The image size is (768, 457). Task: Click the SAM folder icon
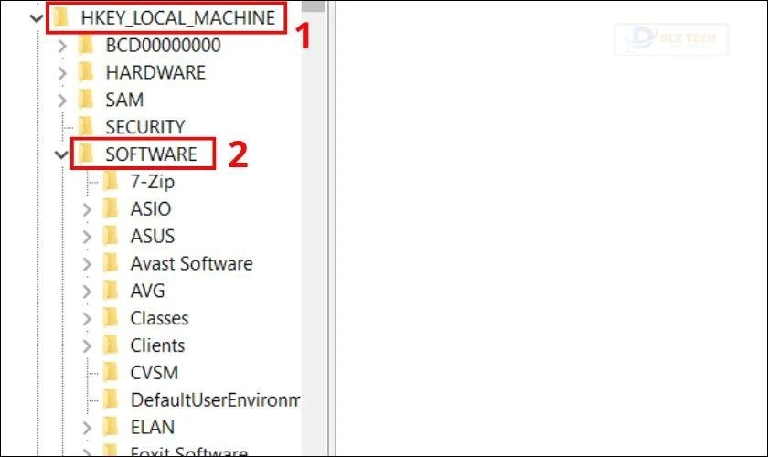86,100
